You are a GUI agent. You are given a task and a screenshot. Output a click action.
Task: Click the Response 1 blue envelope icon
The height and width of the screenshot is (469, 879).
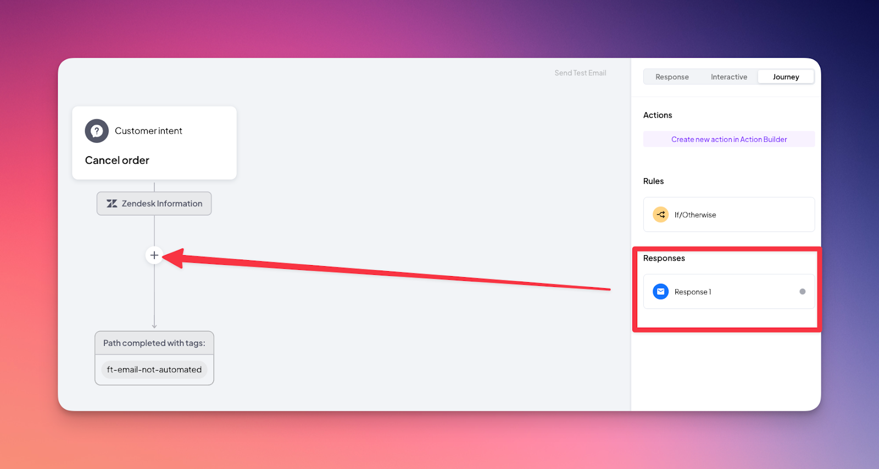(x=660, y=291)
